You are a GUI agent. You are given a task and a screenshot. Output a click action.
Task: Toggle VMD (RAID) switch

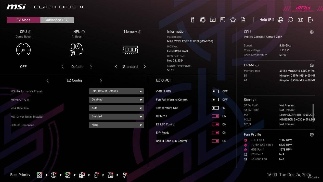click(215, 91)
